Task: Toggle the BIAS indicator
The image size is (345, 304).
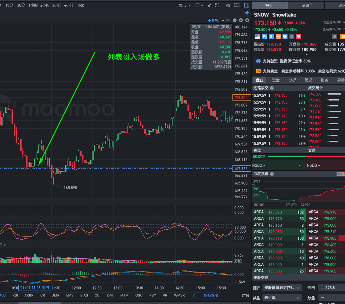Action: (x=84, y=296)
